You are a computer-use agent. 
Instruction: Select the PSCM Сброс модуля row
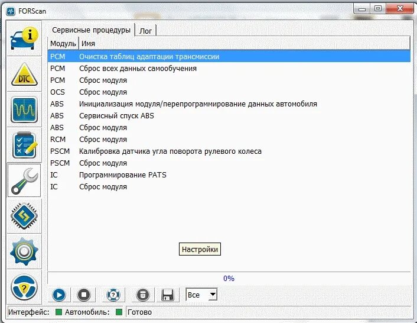[229, 163]
